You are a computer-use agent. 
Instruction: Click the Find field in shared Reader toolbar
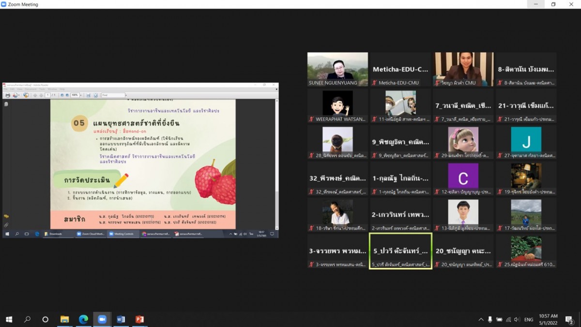tap(113, 95)
